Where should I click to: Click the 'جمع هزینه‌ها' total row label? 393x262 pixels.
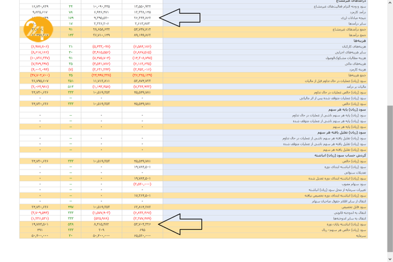(x=358, y=75)
